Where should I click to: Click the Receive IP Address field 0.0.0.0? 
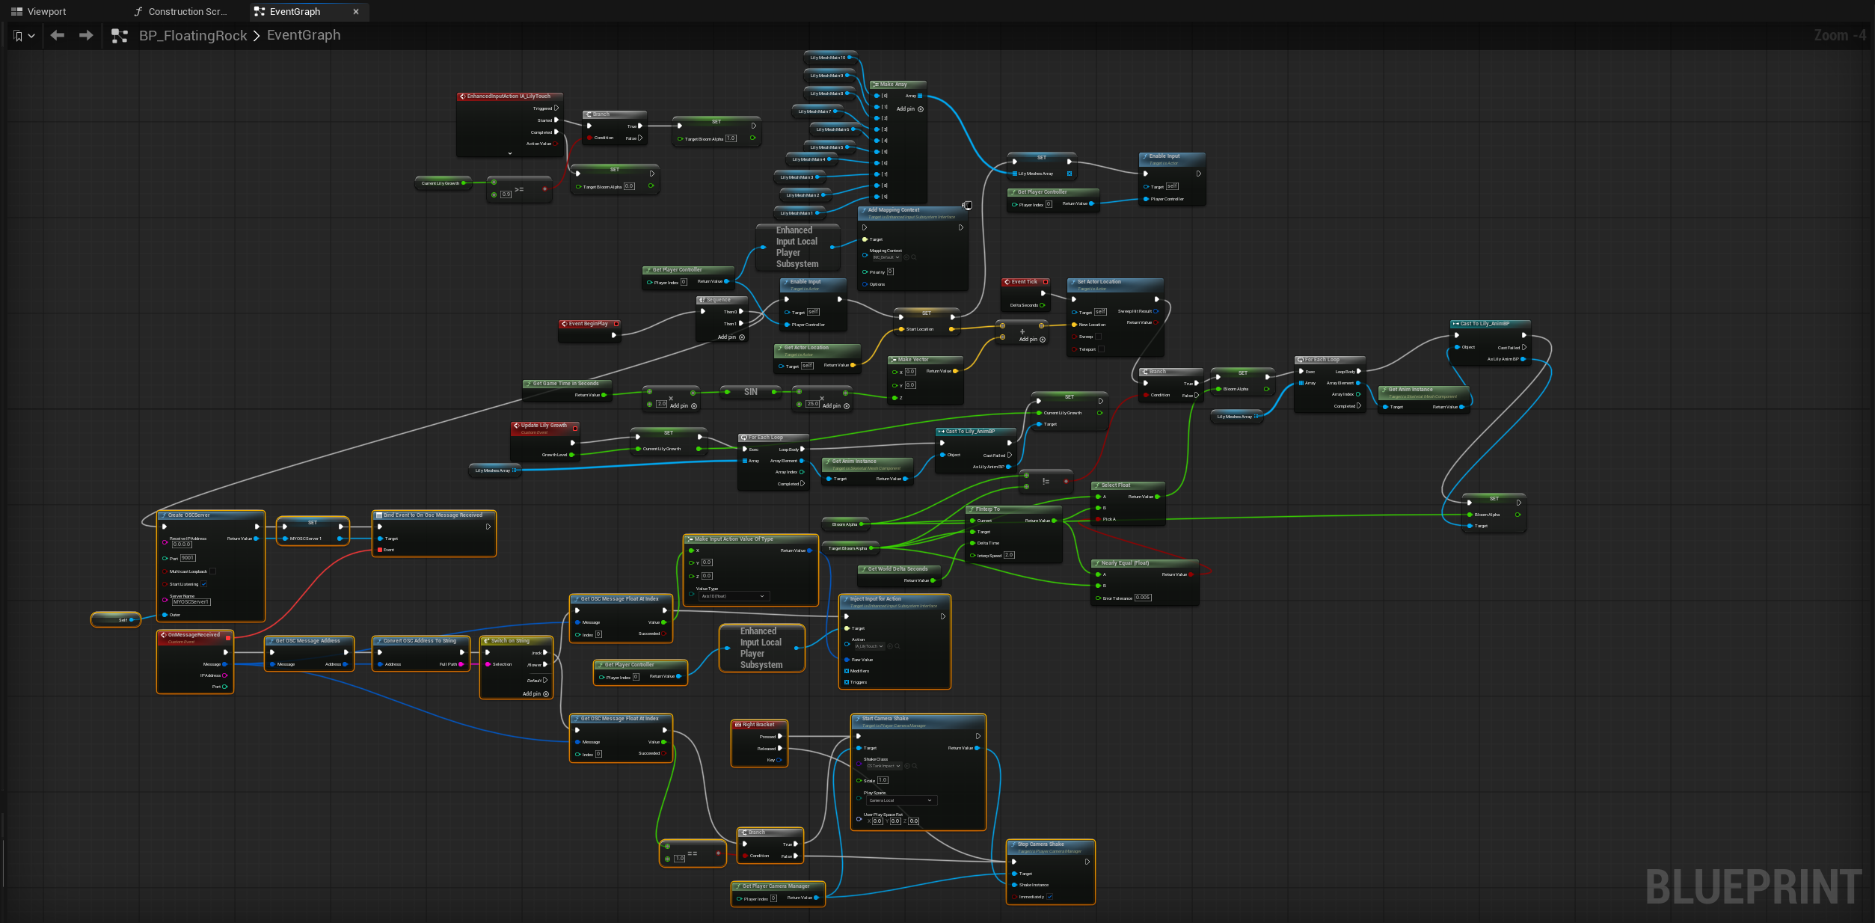pyautogui.click(x=182, y=545)
